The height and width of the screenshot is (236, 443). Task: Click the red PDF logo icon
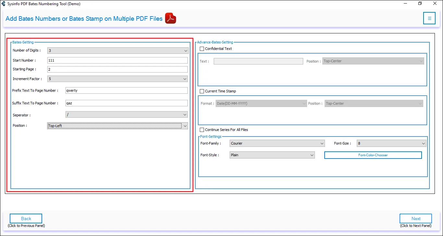(170, 18)
